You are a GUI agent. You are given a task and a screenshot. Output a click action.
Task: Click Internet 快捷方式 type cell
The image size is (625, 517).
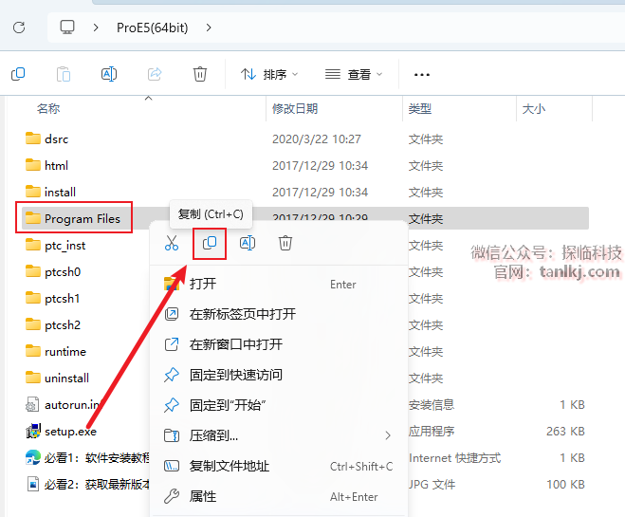(455, 458)
